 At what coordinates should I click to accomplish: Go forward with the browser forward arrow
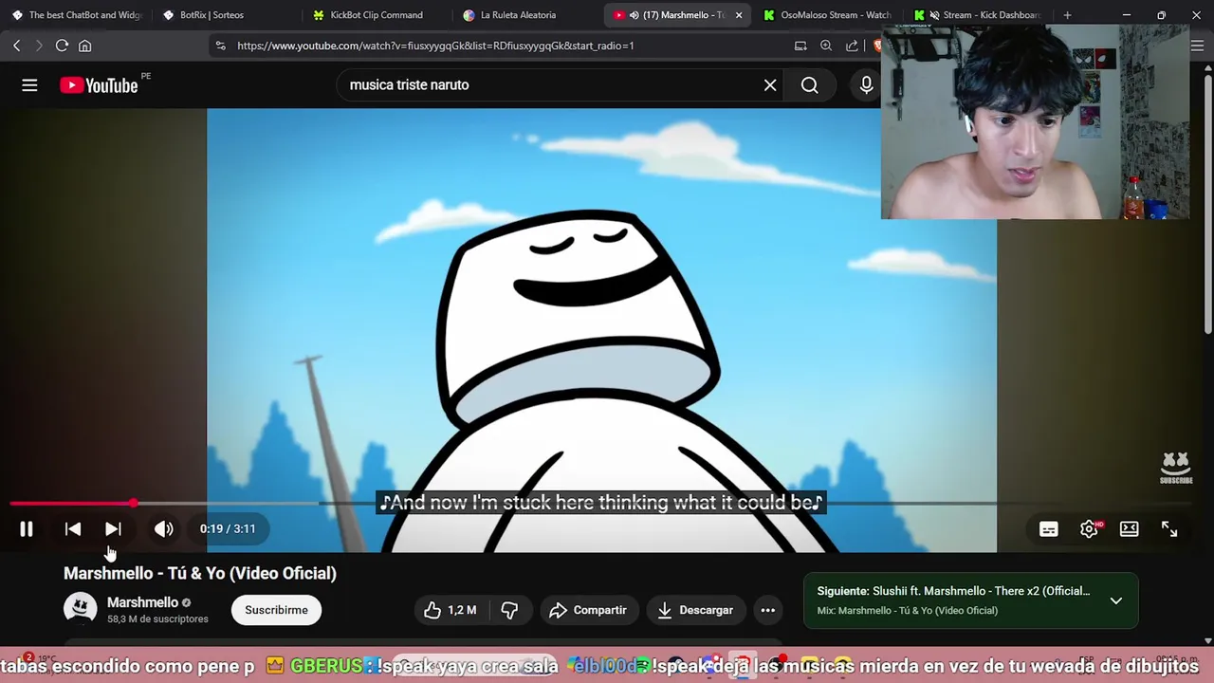pos(39,46)
